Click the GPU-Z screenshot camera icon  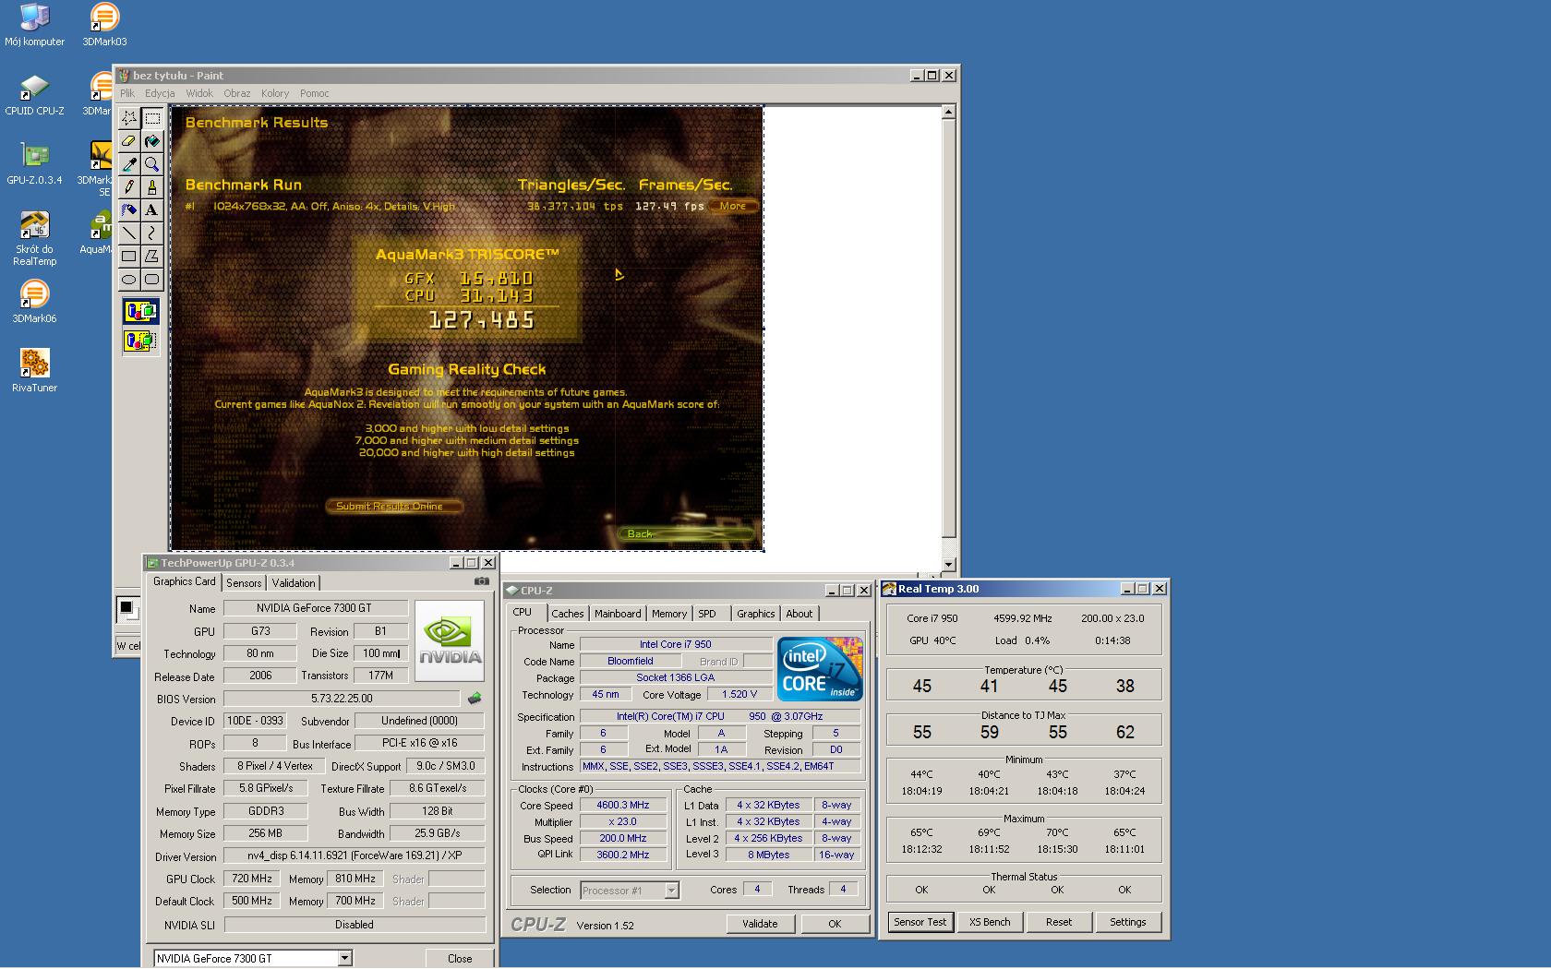click(482, 581)
